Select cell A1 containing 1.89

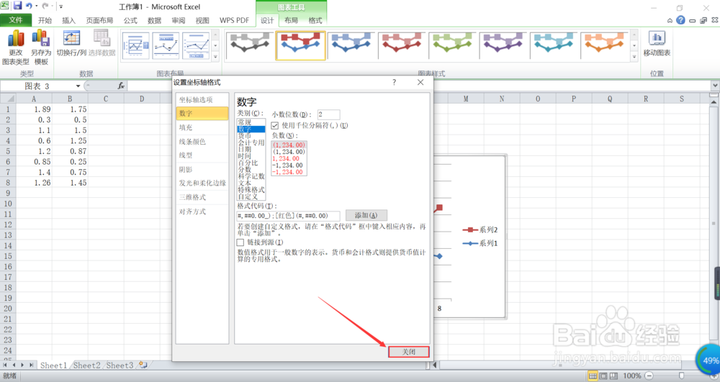34,109
